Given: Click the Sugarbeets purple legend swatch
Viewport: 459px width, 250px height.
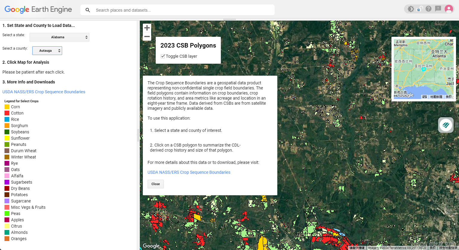Looking at the screenshot, I should [x=7, y=182].
